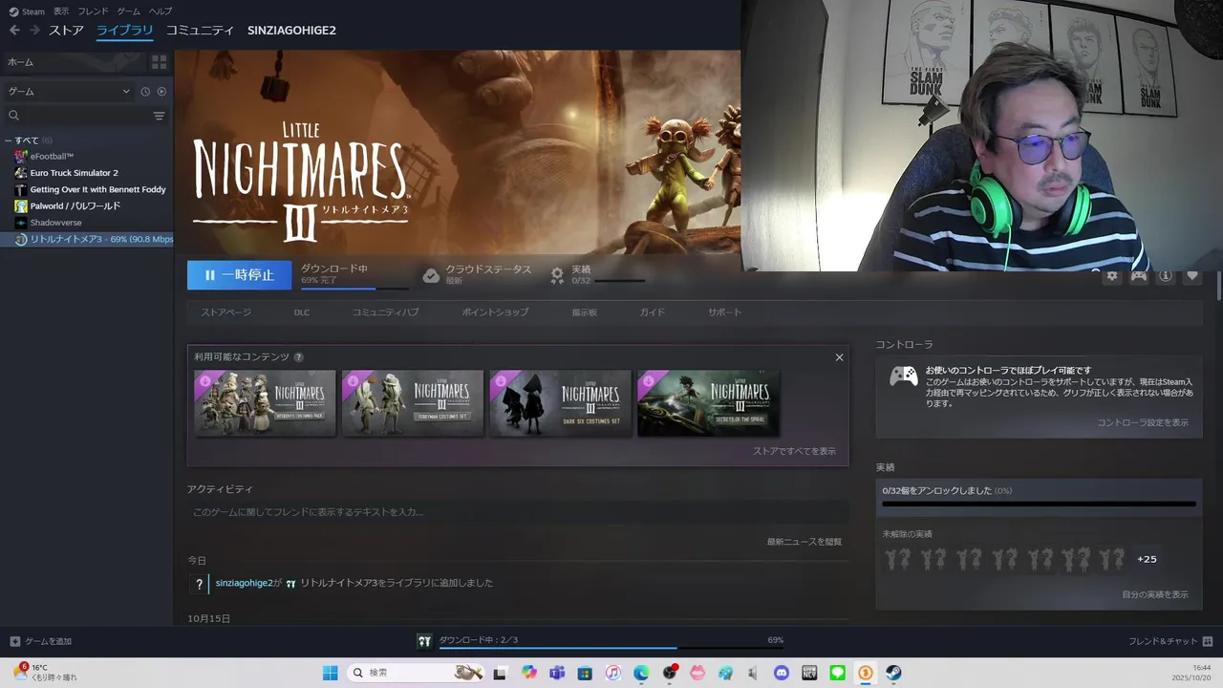
Task: Open Steam icon in the taskbar
Action: 893,673
